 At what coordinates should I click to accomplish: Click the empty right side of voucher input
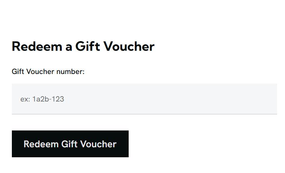pos(234,99)
